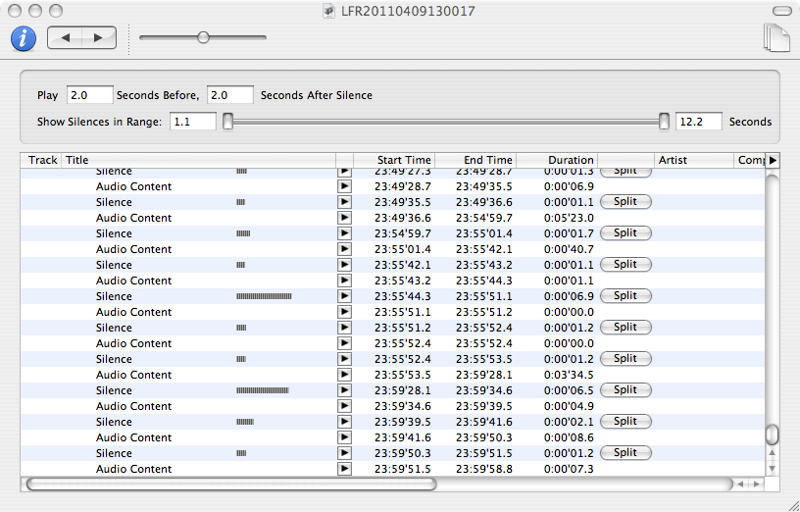Click the documents stack icon
The height and width of the screenshot is (512, 800).
click(776, 38)
